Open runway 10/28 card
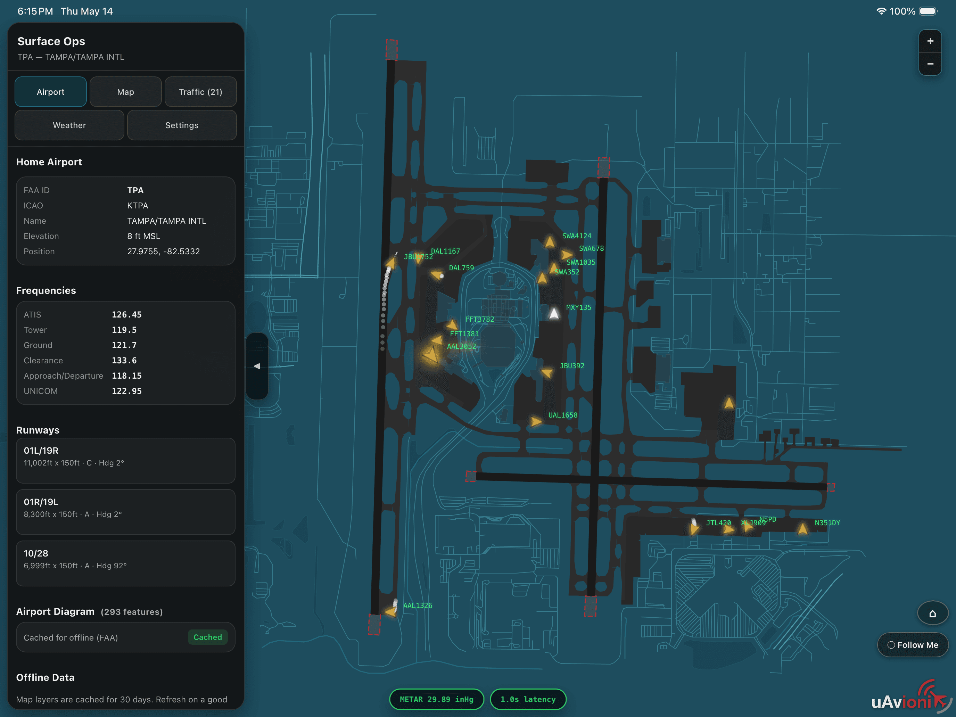The image size is (956, 717). point(125,563)
